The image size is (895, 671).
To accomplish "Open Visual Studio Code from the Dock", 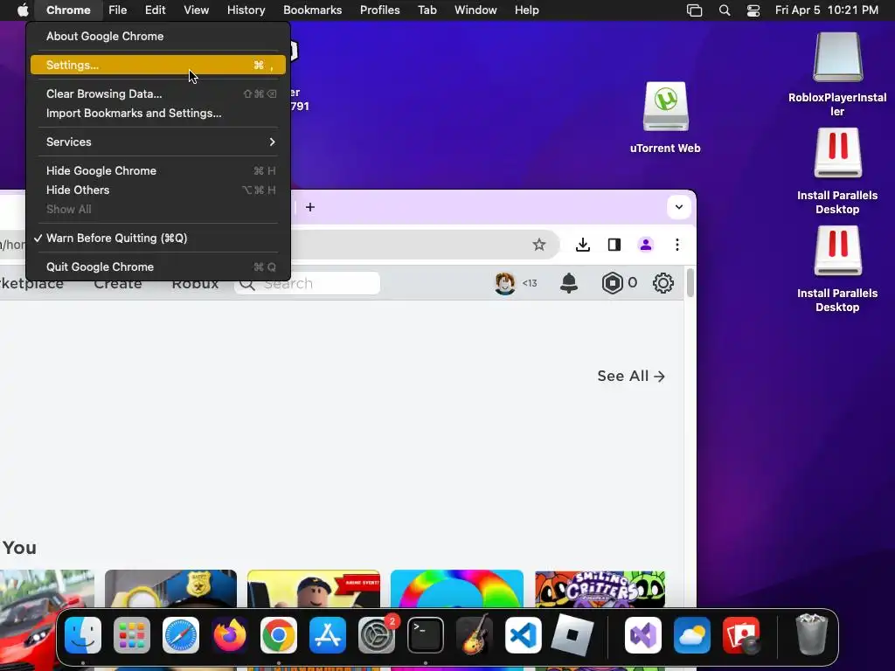I will (524, 635).
